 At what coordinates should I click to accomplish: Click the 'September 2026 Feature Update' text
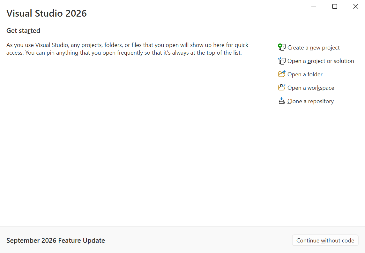pyautogui.click(x=56, y=240)
